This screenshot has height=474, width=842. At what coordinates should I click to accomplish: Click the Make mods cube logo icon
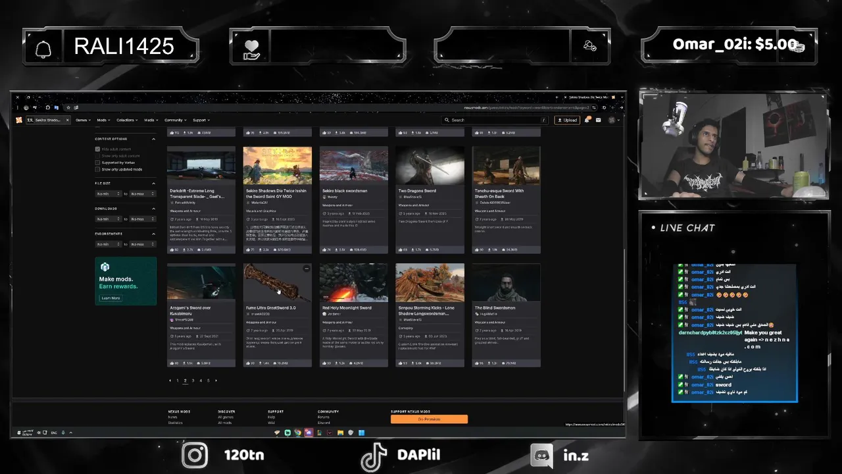[x=105, y=267]
